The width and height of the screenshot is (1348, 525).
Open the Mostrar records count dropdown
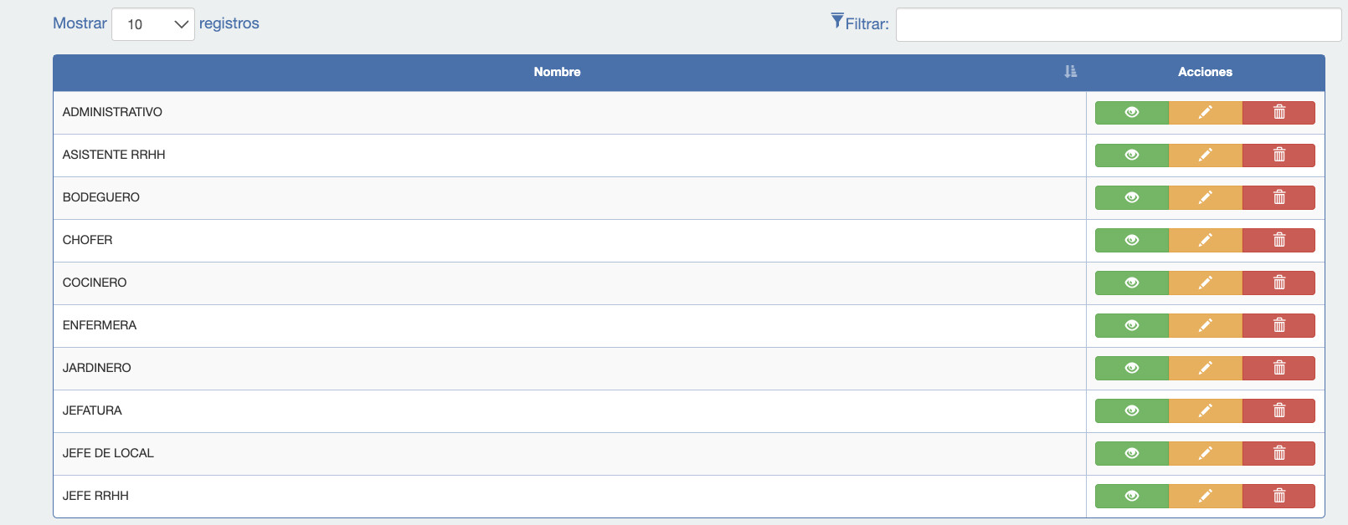click(x=153, y=24)
